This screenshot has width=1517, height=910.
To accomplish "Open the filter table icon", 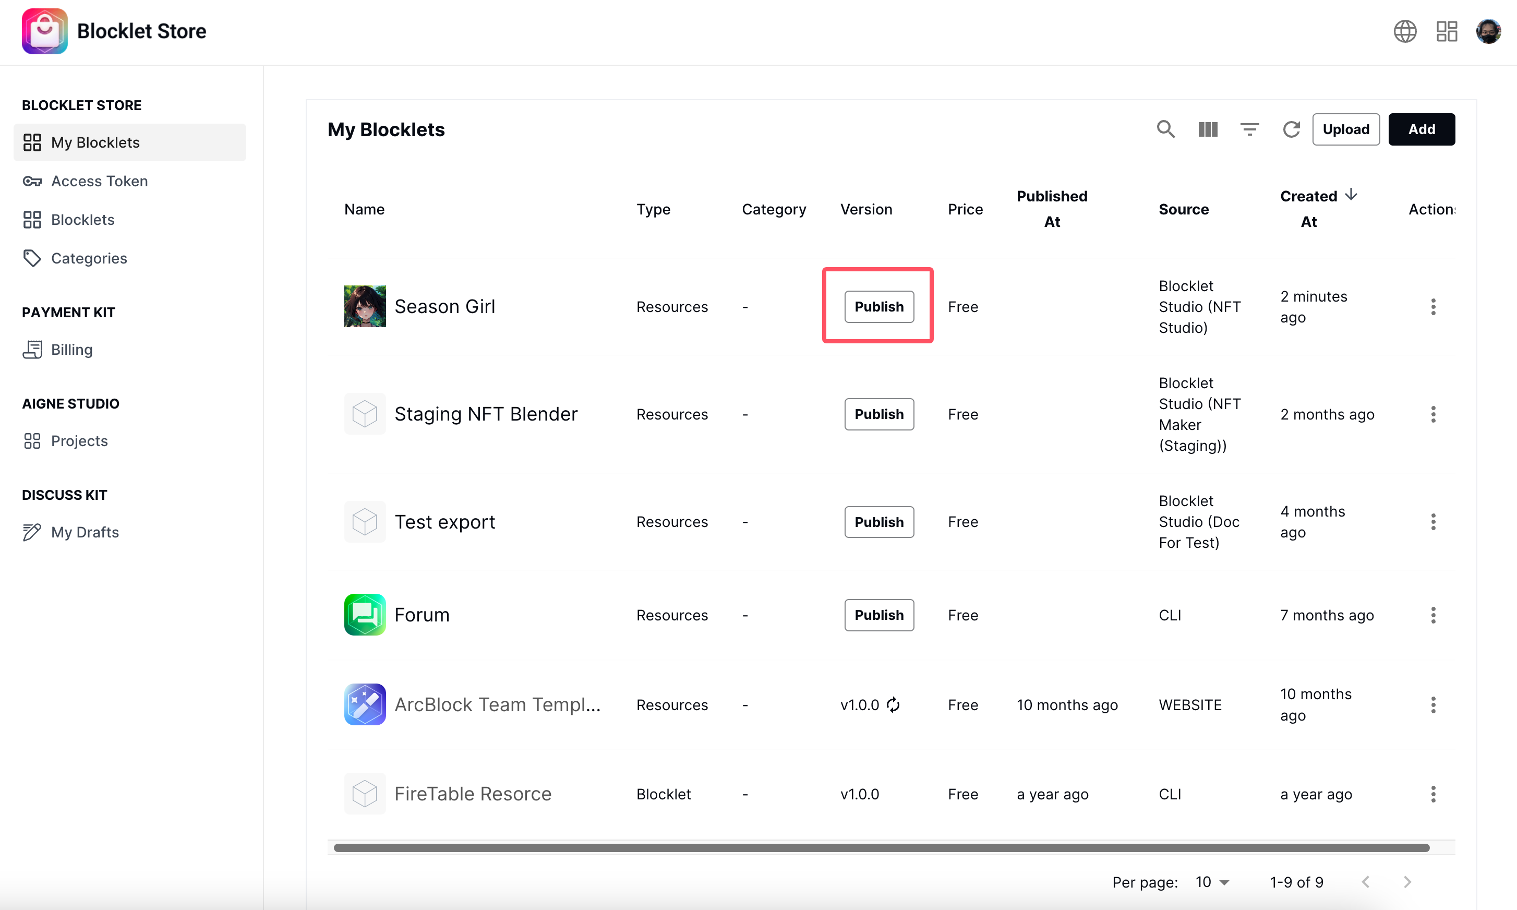I will point(1249,129).
